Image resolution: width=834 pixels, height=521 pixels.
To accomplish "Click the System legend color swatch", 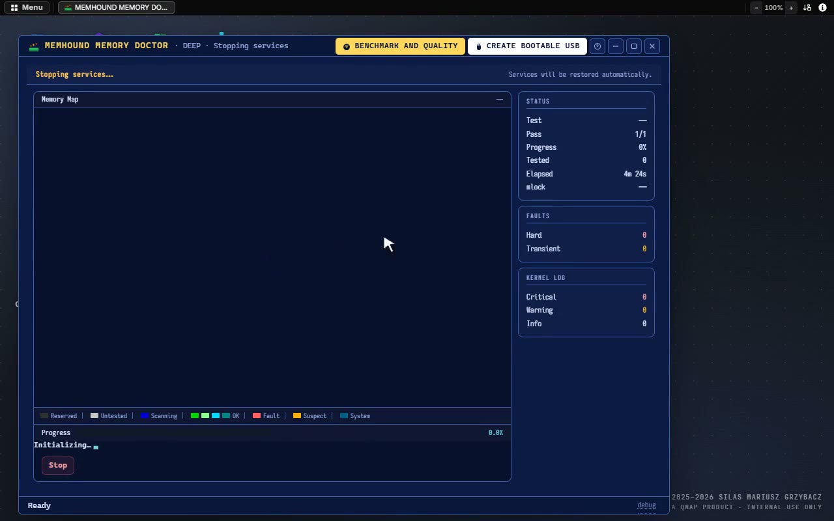I will click(x=344, y=415).
